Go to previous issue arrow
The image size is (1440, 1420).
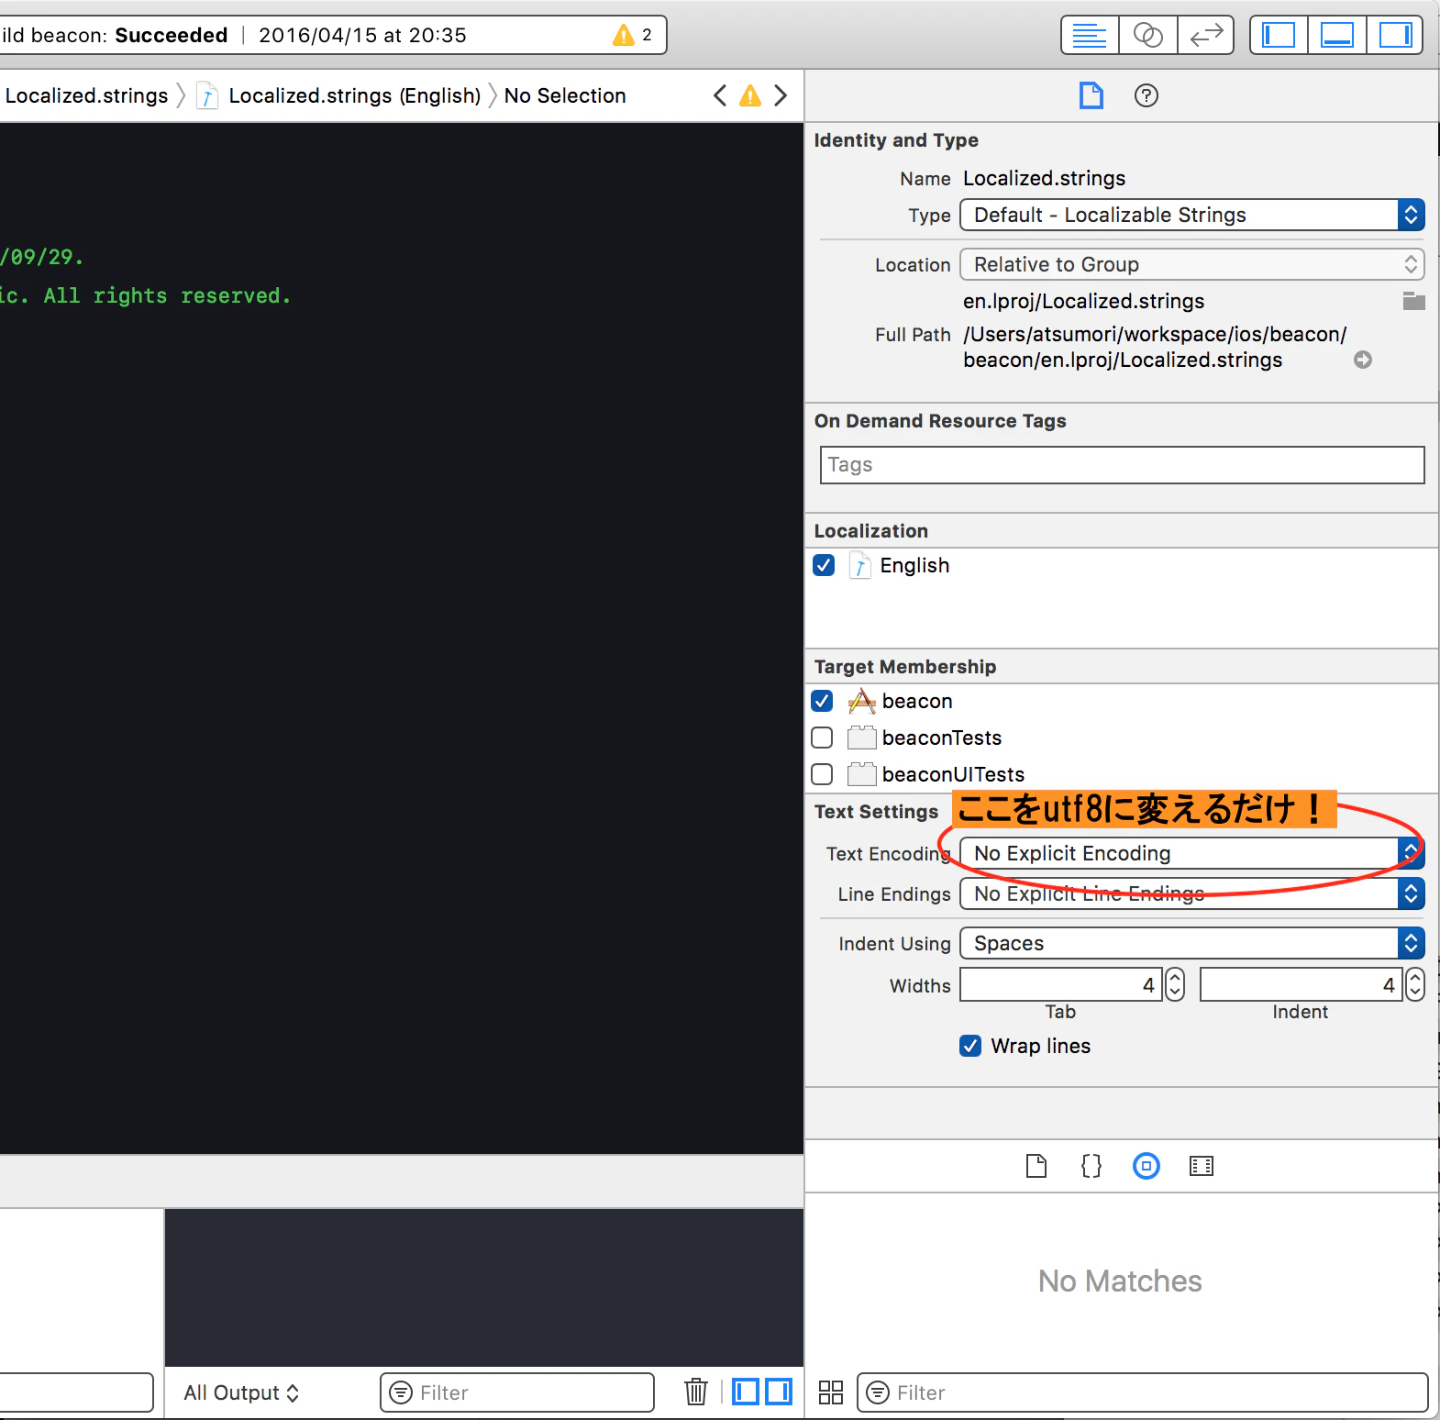720,95
